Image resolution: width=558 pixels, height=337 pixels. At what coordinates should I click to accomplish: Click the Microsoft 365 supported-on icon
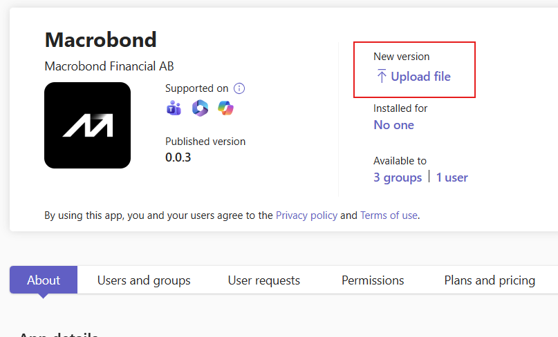coord(200,108)
